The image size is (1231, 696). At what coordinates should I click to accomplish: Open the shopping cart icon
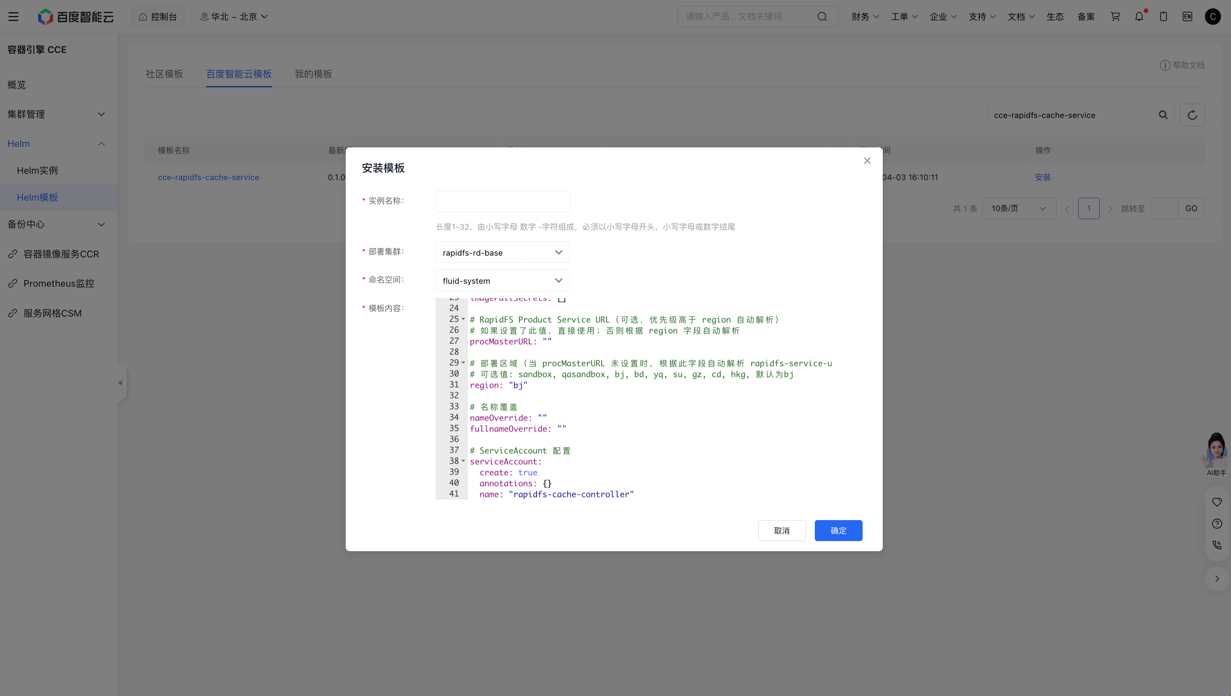click(x=1115, y=17)
